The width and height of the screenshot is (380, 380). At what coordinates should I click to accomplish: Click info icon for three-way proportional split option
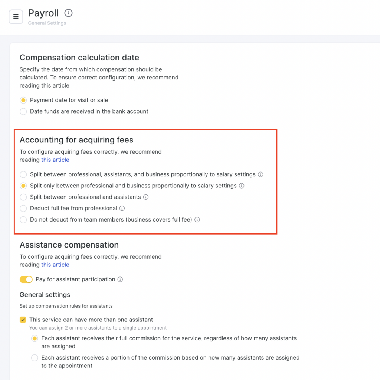[261, 174]
